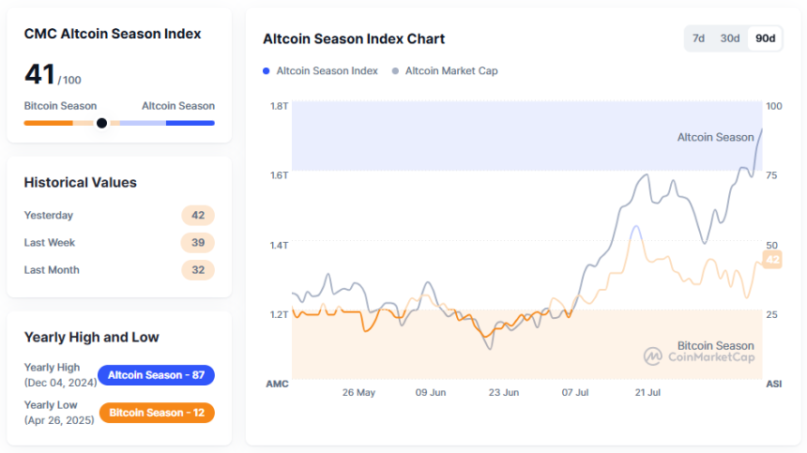Switch chart range to 30d
This screenshot has width=807, height=453.
730,39
